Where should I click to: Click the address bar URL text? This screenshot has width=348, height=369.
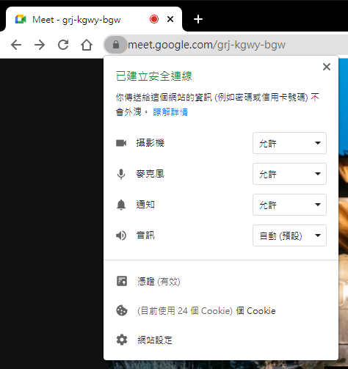tap(206, 45)
